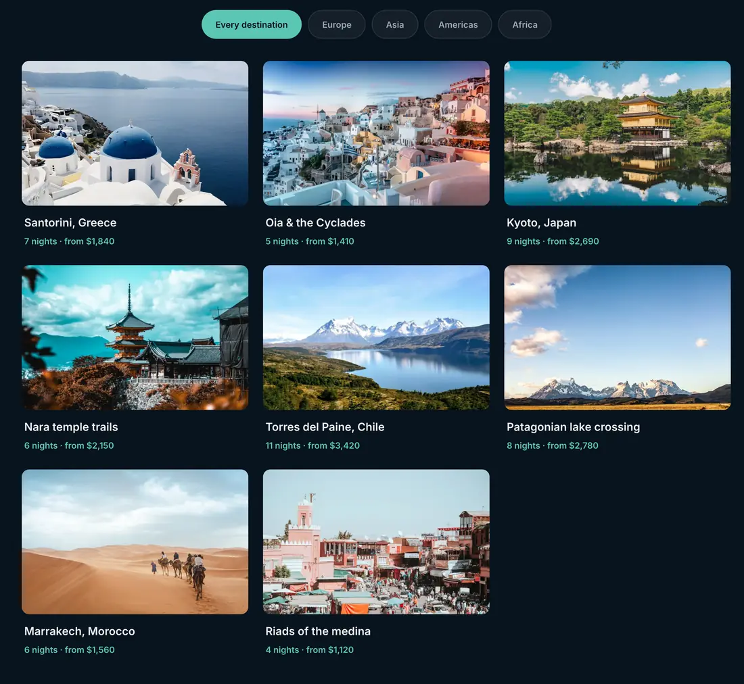Choose the Africa filter pill
The height and width of the screenshot is (684, 744).
(525, 24)
